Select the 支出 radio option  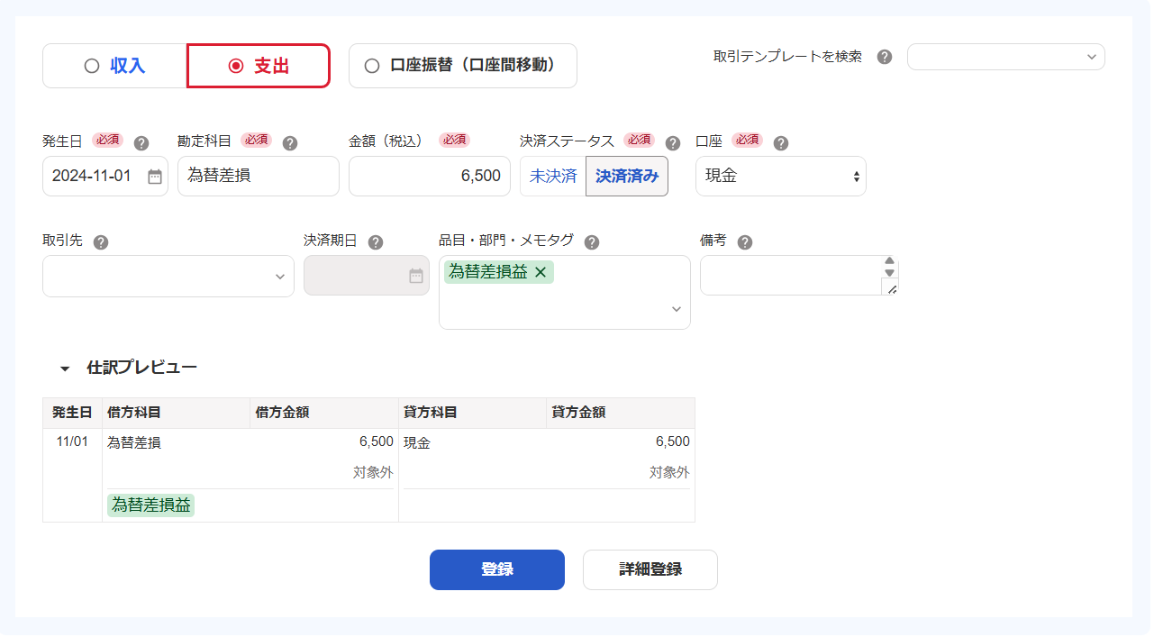pos(259,66)
